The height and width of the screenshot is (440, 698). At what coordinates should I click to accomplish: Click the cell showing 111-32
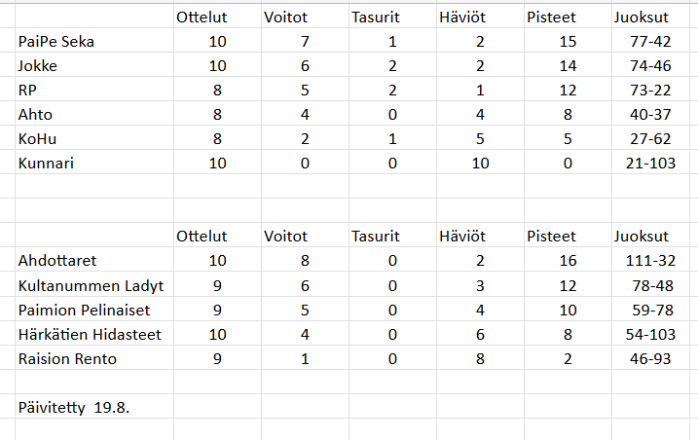click(x=650, y=260)
